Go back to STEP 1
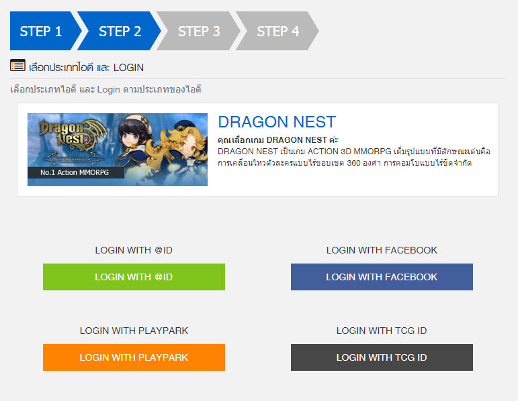518x401 pixels. pyautogui.click(x=41, y=31)
